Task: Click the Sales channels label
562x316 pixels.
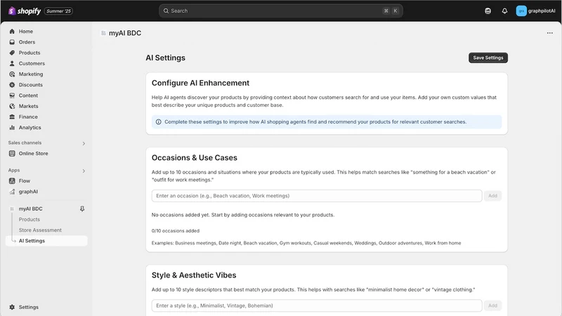Action: click(x=25, y=143)
